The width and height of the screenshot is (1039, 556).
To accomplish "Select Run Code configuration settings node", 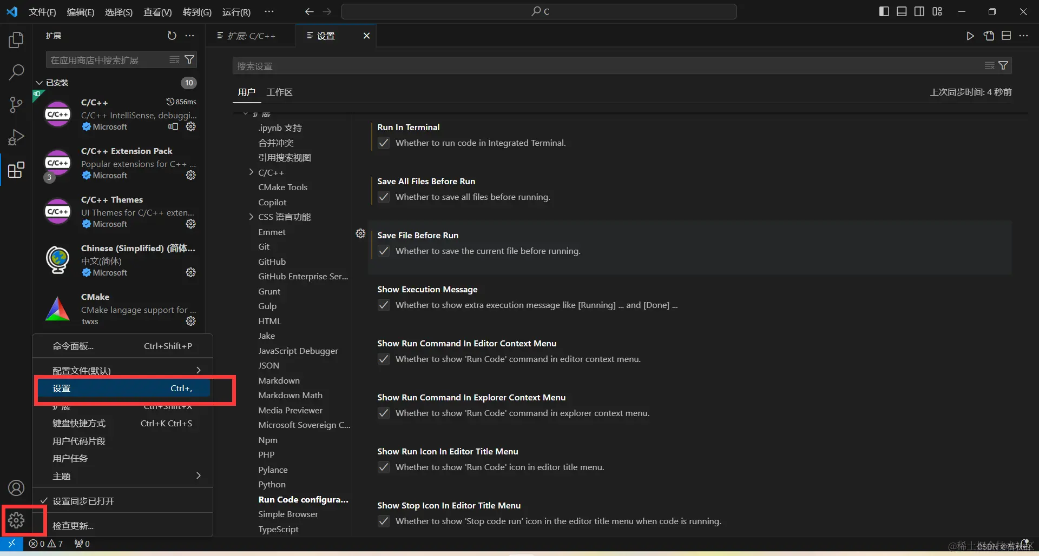I will (303, 499).
